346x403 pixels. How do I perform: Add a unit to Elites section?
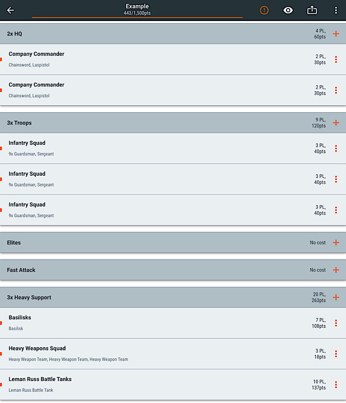point(336,242)
